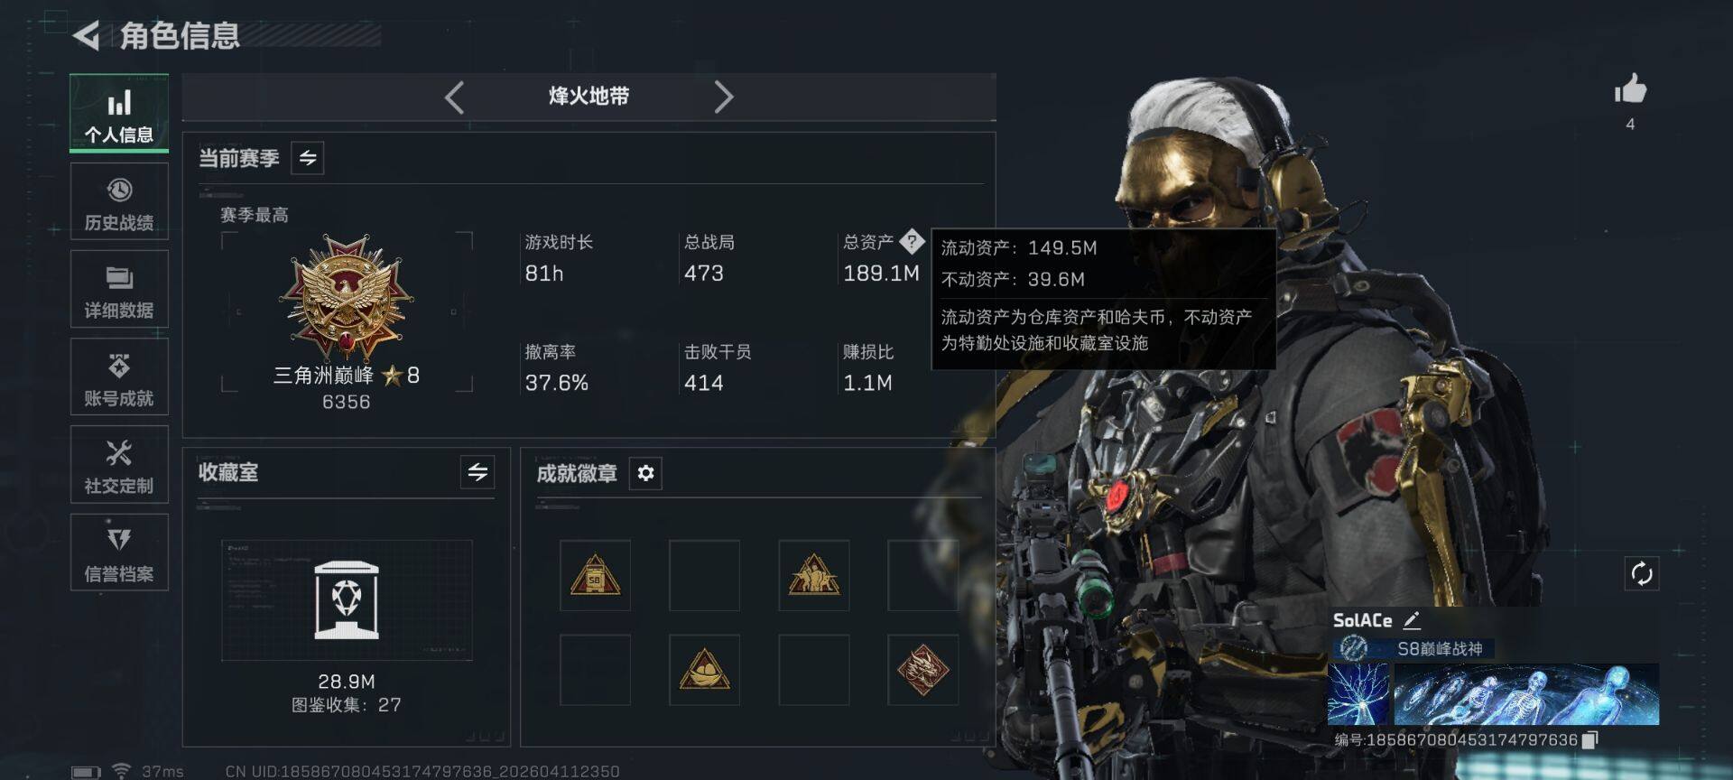Screen dimensions: 1733x780
Task: Toggle the 当前赛季 season switch button
Action: (308, 158)
